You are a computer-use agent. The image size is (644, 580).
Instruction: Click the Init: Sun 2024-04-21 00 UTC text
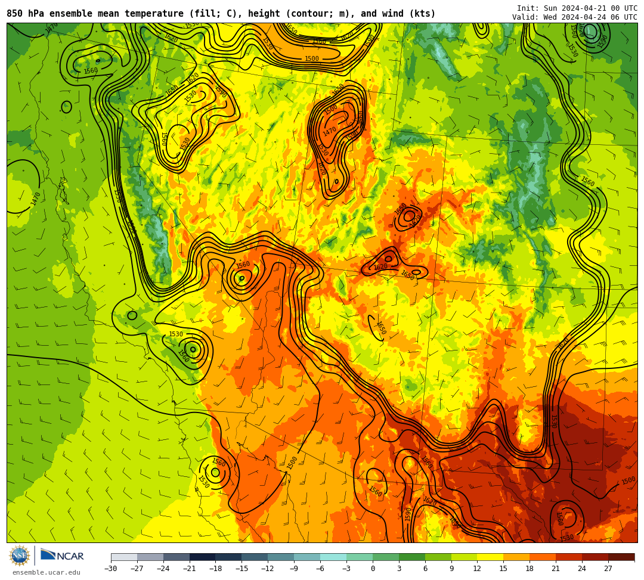[577, 8]
